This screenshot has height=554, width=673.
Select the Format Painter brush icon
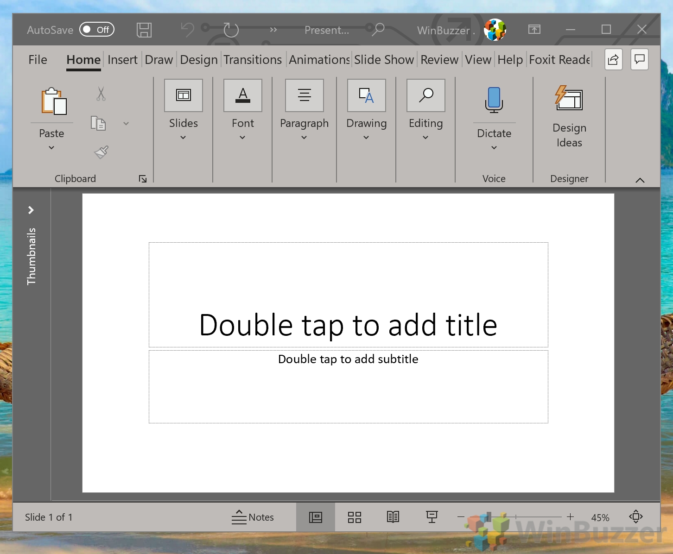point(101,152)
